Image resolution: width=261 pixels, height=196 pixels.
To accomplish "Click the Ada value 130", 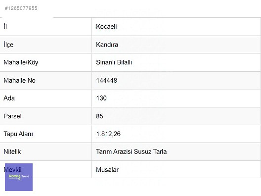I will 101,98.
